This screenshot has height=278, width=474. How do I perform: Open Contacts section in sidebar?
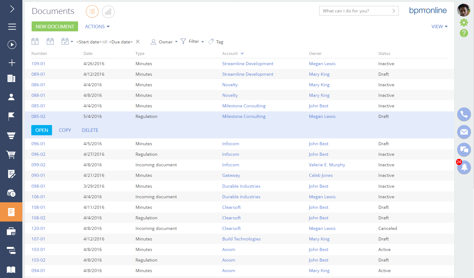click(x=11, y=97)
